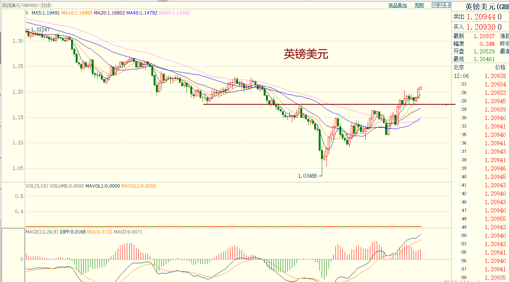Screen dimensions: 509x282
Task: Click the MACD(12,26,9) indicator label
Action: [x=42, y=232]
